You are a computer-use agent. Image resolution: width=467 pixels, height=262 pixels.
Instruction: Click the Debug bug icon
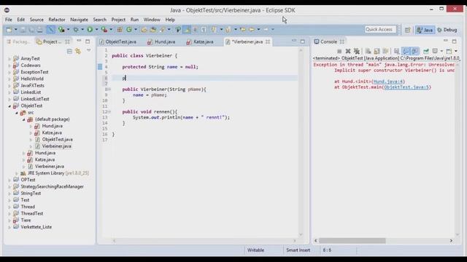(x=76, y=30)
